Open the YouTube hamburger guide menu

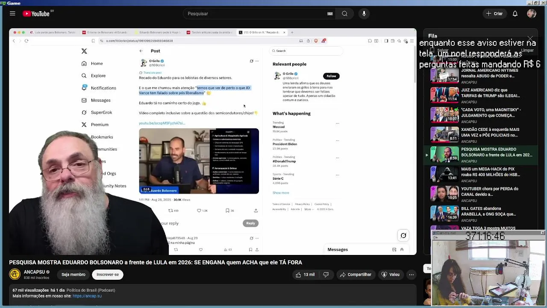[x=12, y=14]
